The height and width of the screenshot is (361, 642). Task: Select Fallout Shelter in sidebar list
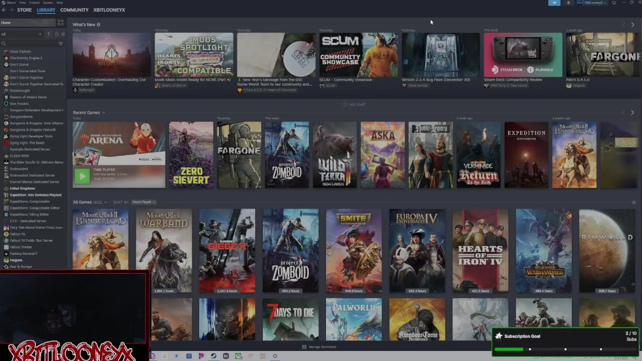[x=21, y=247]
